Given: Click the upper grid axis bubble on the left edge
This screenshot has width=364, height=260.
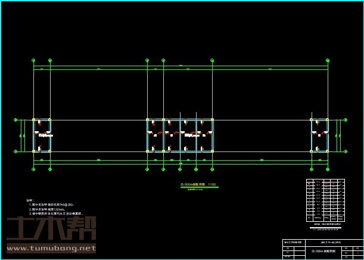Looking at the screenshot, I should 16,120.
